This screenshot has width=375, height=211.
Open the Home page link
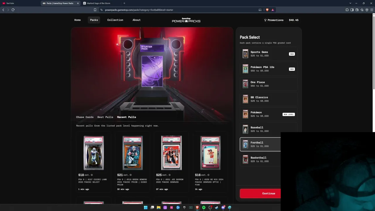(x=77, y=20)
